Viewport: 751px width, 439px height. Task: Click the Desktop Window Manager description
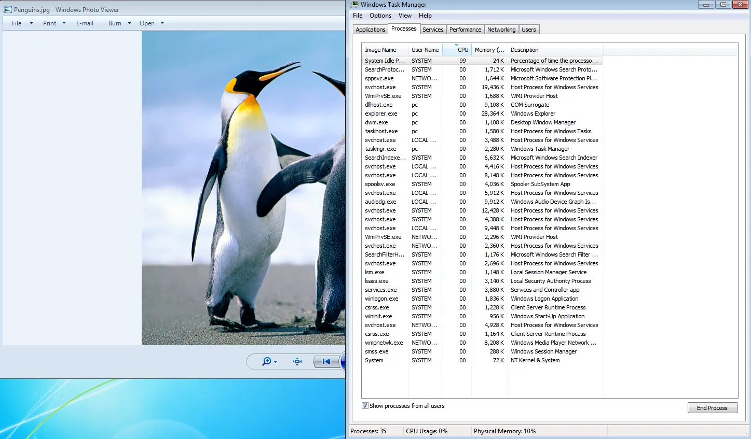(x=543, y=122)
